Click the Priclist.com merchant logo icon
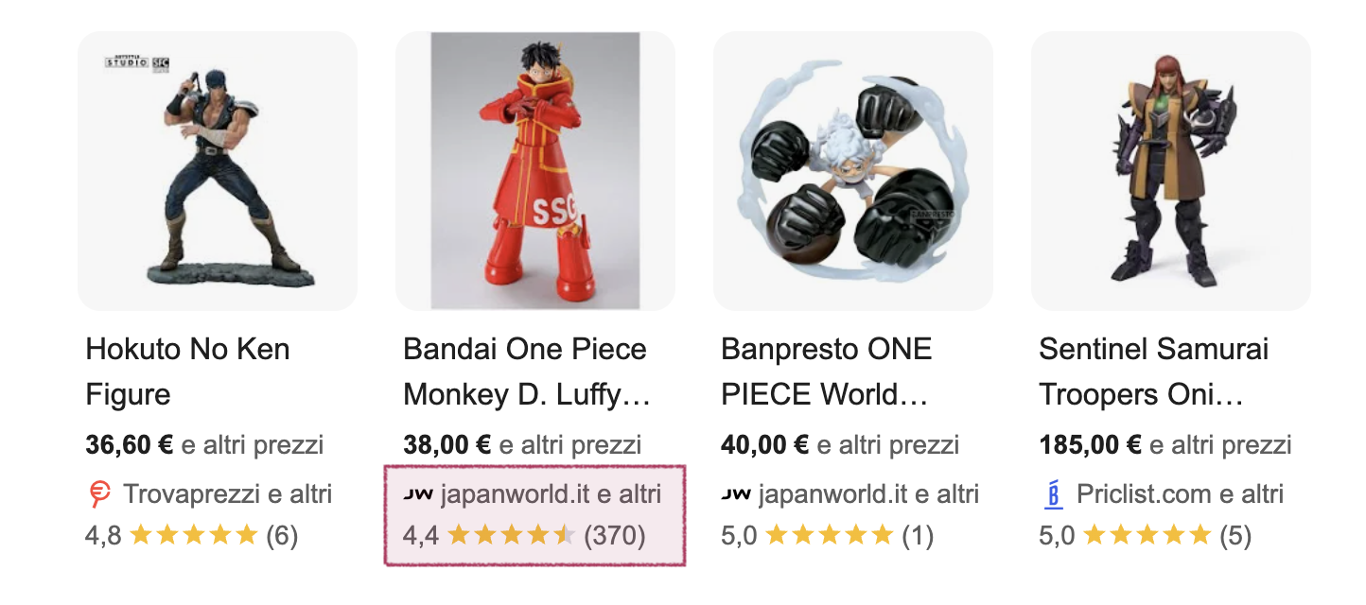 (x=1053, y=494)
